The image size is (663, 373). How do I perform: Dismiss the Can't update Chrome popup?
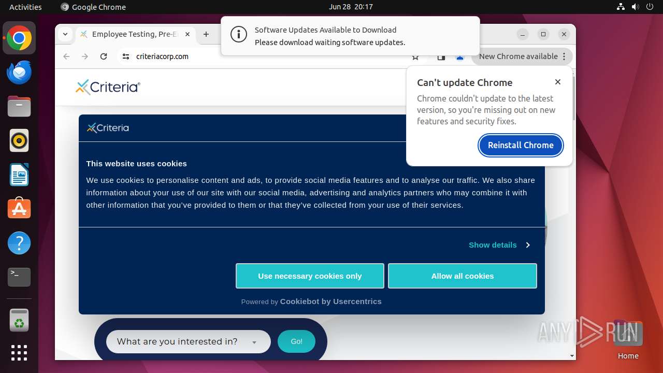pyautogui.click(x=558, y=82)
